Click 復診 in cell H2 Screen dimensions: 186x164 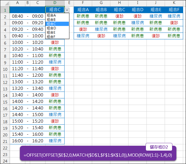click(119, 16)
